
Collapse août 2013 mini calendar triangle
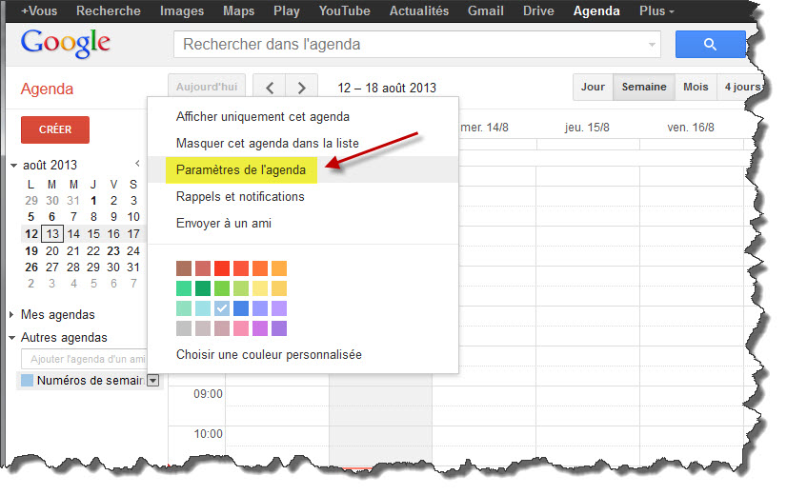click(13, 165)
